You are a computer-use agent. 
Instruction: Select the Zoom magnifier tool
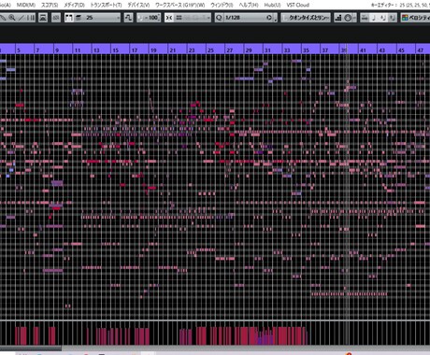pyautogui.click(x=12, y=18)
